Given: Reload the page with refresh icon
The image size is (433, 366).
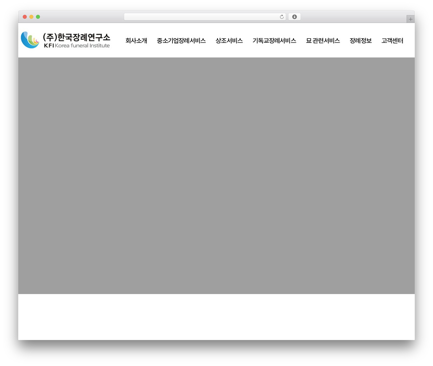Looking at the screenshot, I should [281, 17].
